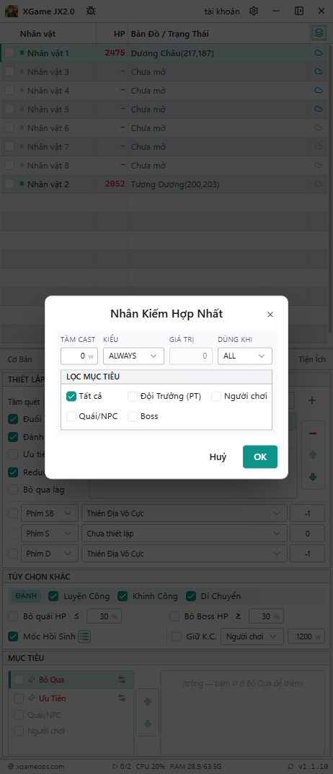The height and width of the screenshot is (774, 333).
Task: Open settings gear in title bar
Action: coord(254,11)
